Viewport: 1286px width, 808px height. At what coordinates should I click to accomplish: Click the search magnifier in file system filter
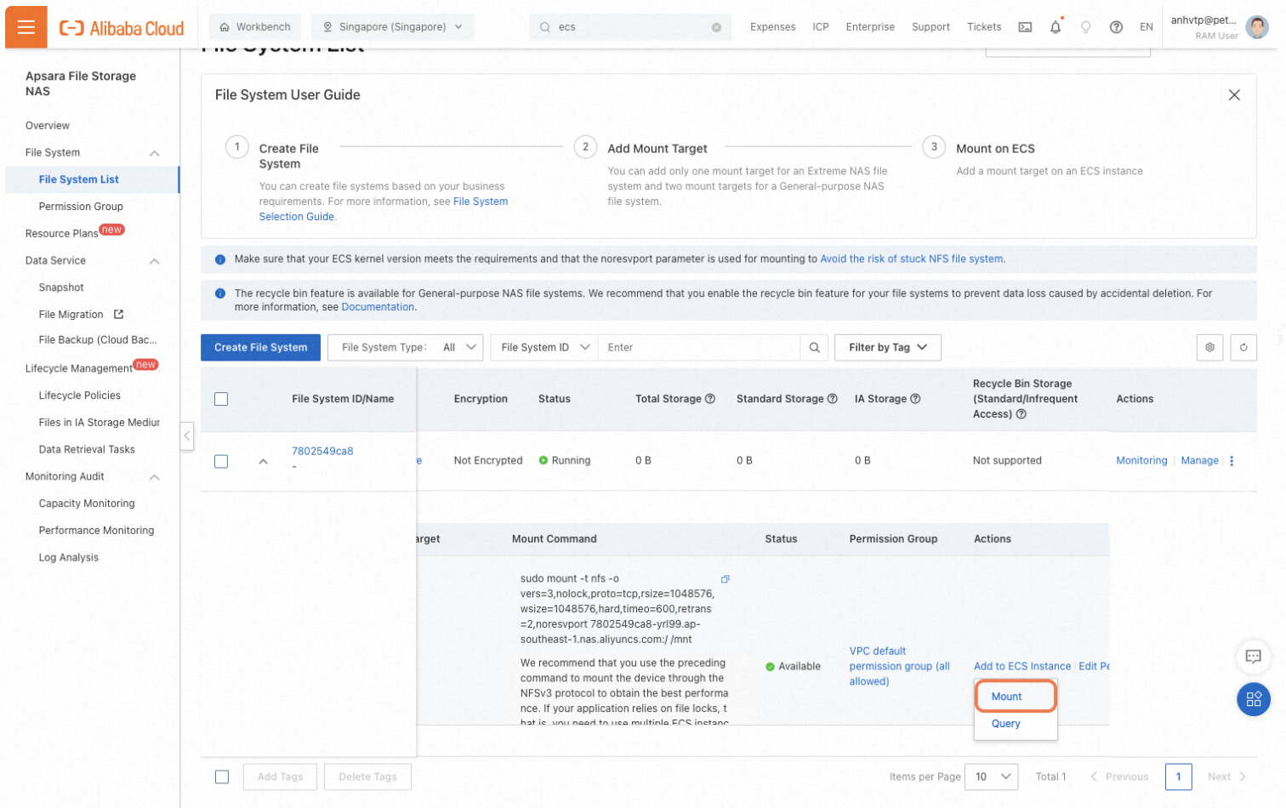814,347
